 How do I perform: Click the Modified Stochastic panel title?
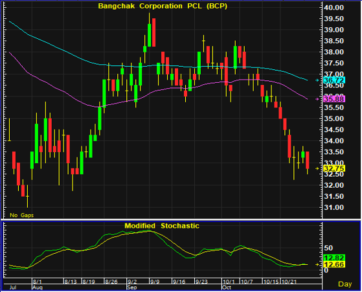point(162,226)
